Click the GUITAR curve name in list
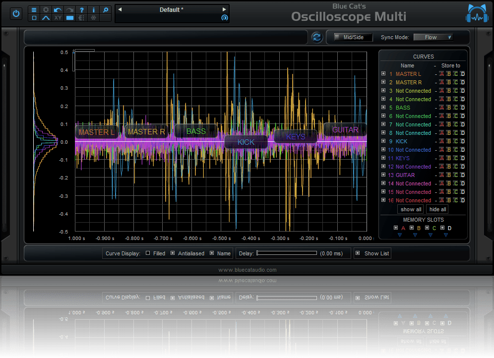Image resolution: width=494 pixels, height=358 pixels. tap(405, 175)
